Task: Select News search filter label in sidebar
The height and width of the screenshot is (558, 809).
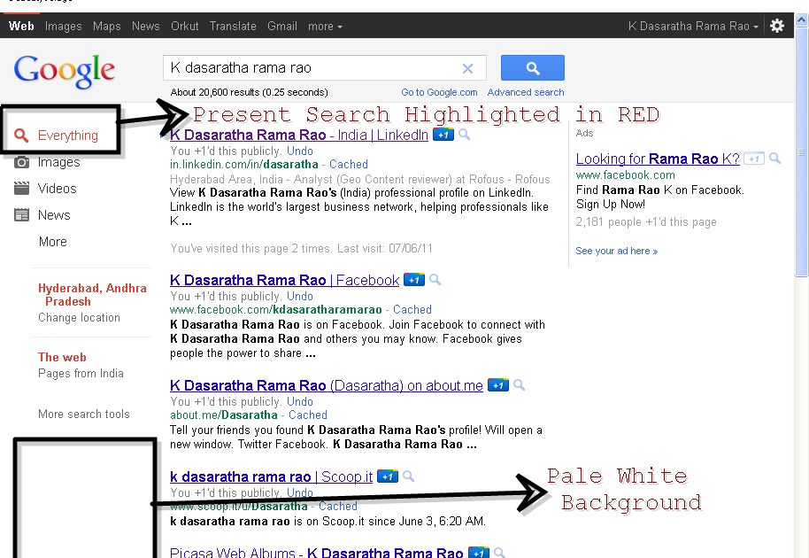Action: click(54, 214)
